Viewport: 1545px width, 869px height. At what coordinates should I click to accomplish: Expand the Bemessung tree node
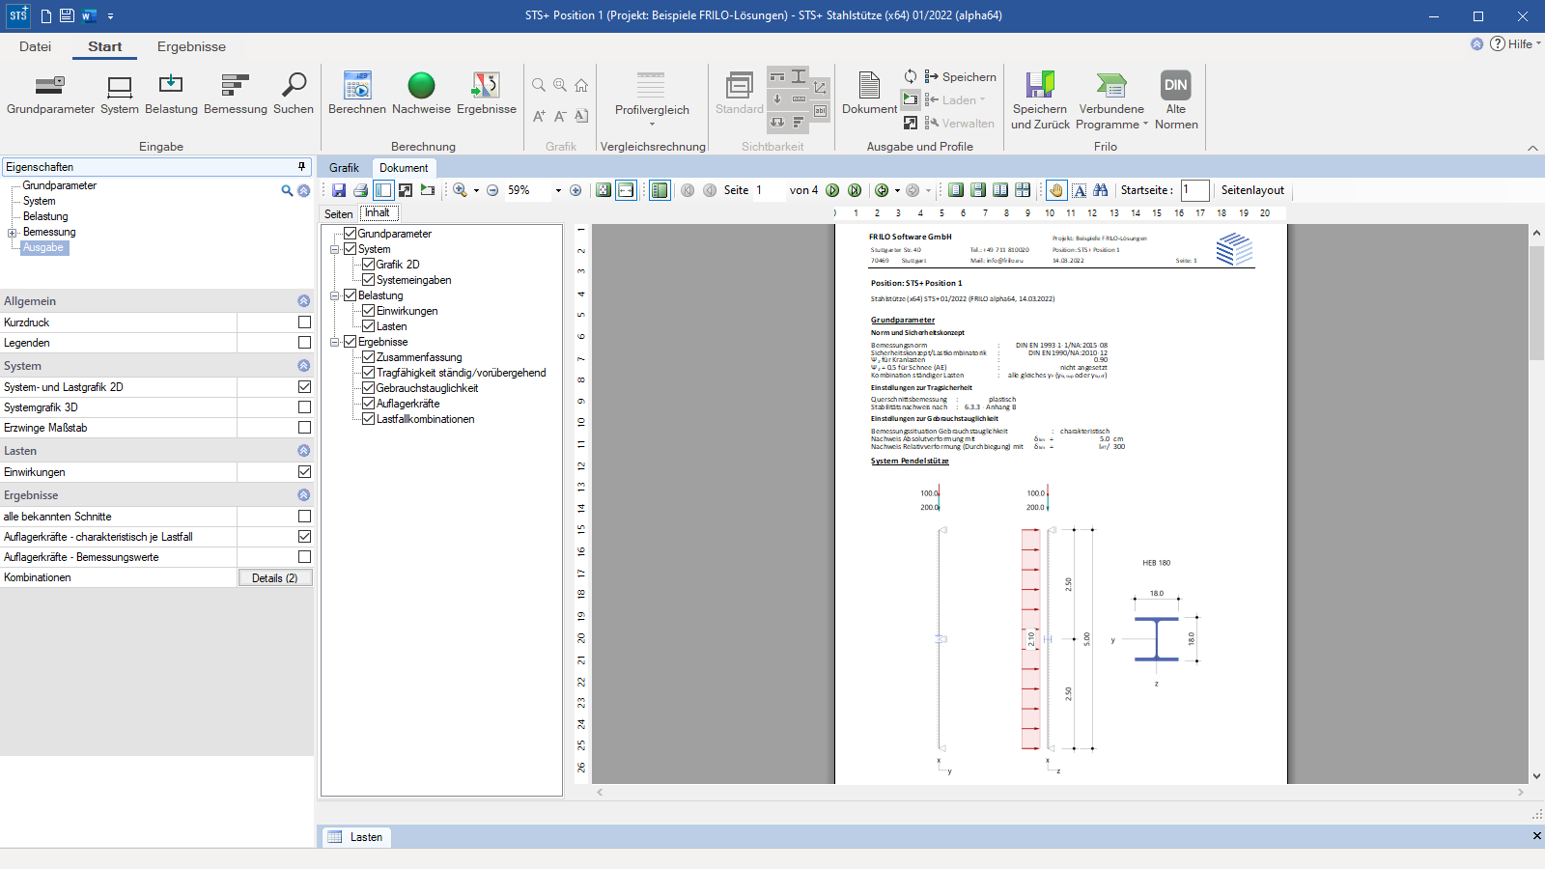point(13,233)
